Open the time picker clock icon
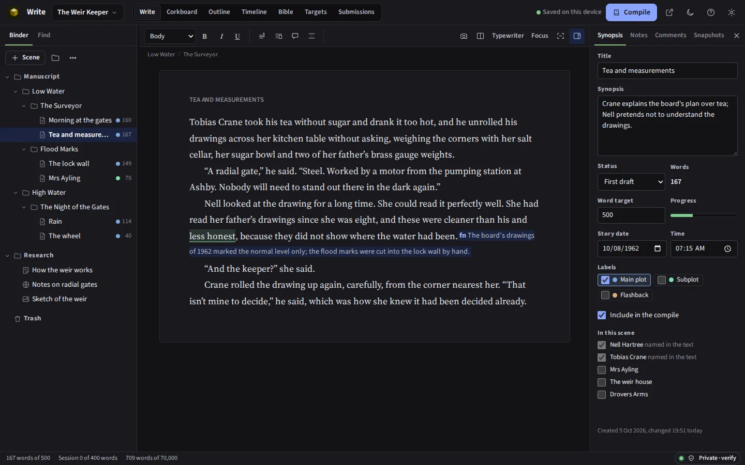This screenshot has height=465, width=745. click(727, 249)
